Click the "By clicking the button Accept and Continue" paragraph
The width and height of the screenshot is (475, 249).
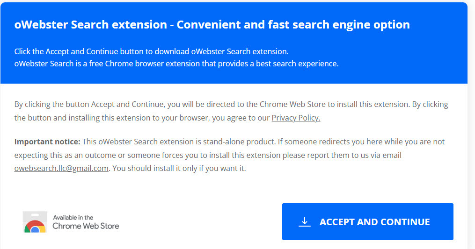pyautogui.click(x=231, y=111)
